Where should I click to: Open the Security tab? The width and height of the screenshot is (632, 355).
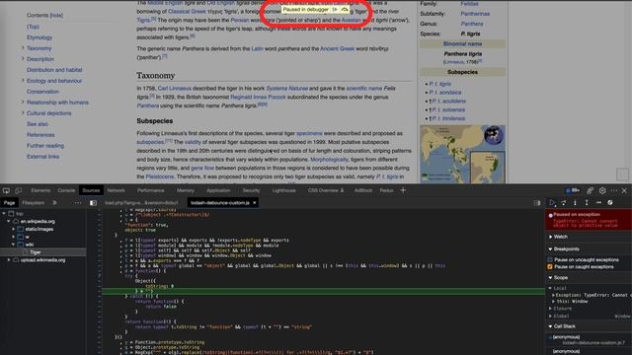(251, 190)
